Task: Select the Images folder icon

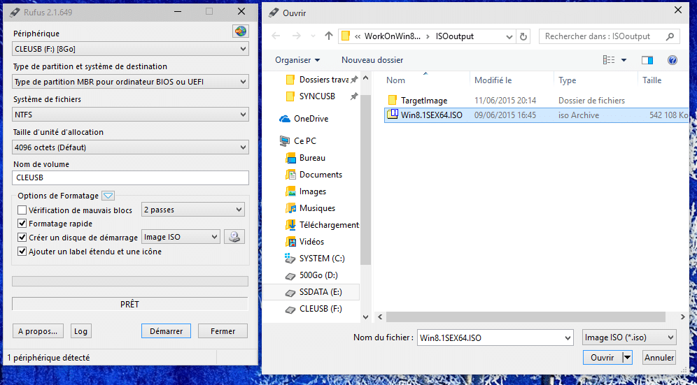Action: point(290,191)
